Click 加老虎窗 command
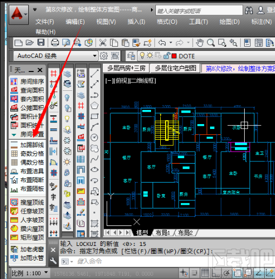This screenshot has height=279, width=275. coord(27,249)
